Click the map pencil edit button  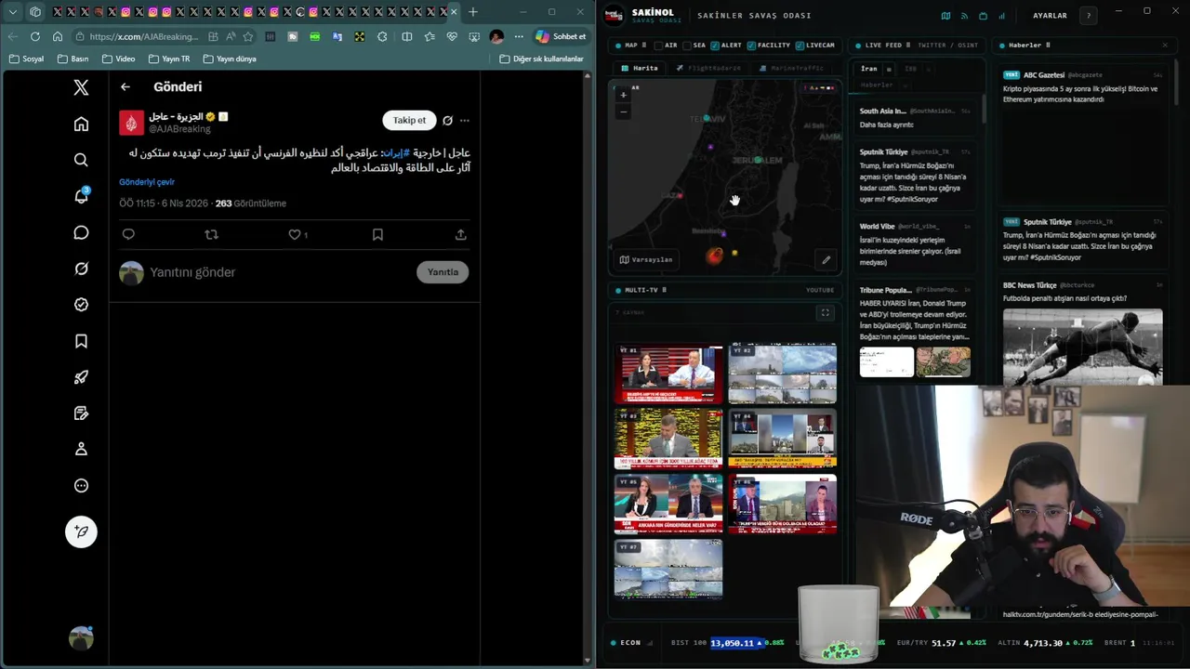tap(826, 260)
